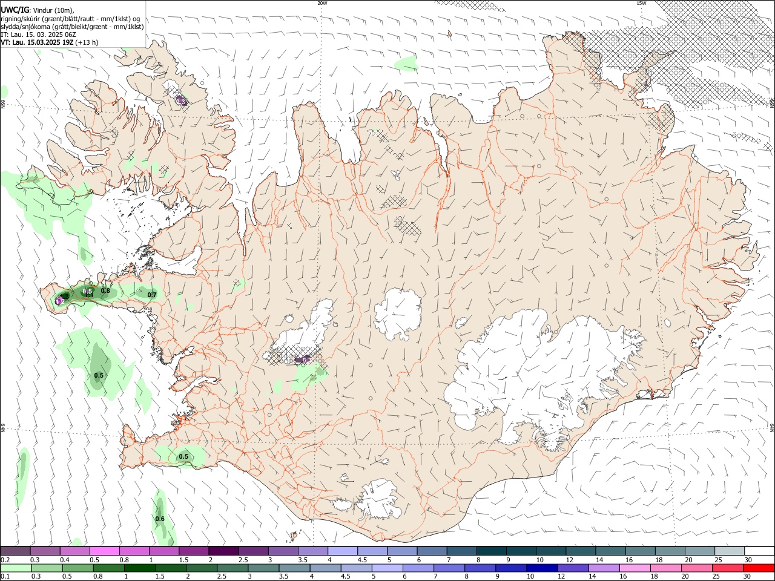775x581 pixels.
Task: Click the 0.7 precipitation value label
Action: pos(152,295)
